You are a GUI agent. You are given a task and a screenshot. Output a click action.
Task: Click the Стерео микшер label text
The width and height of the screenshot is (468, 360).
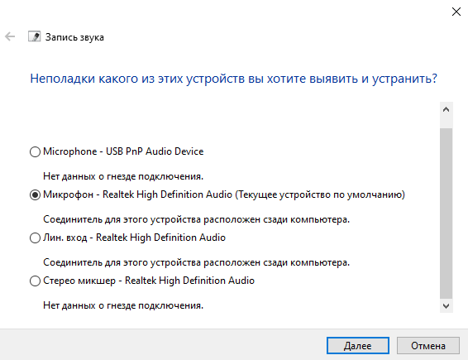(149, 281)
